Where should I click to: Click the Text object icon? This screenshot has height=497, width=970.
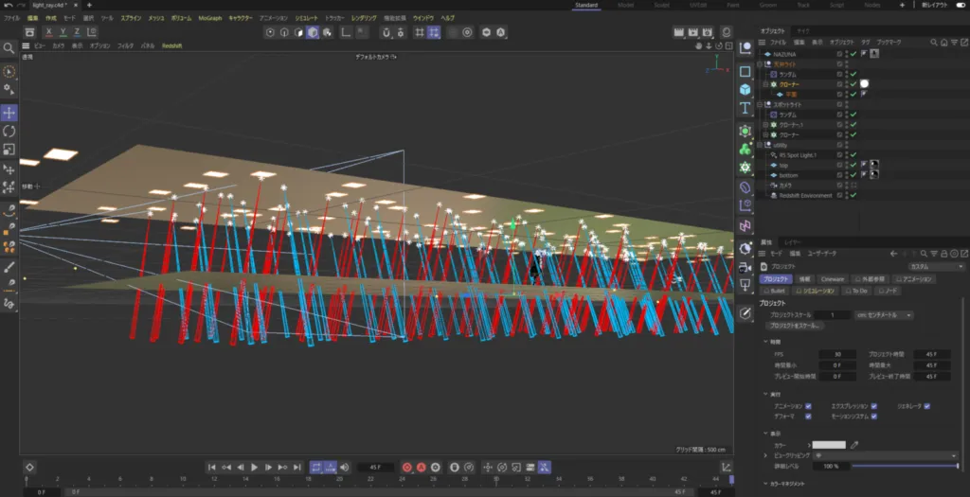[745, 107]
